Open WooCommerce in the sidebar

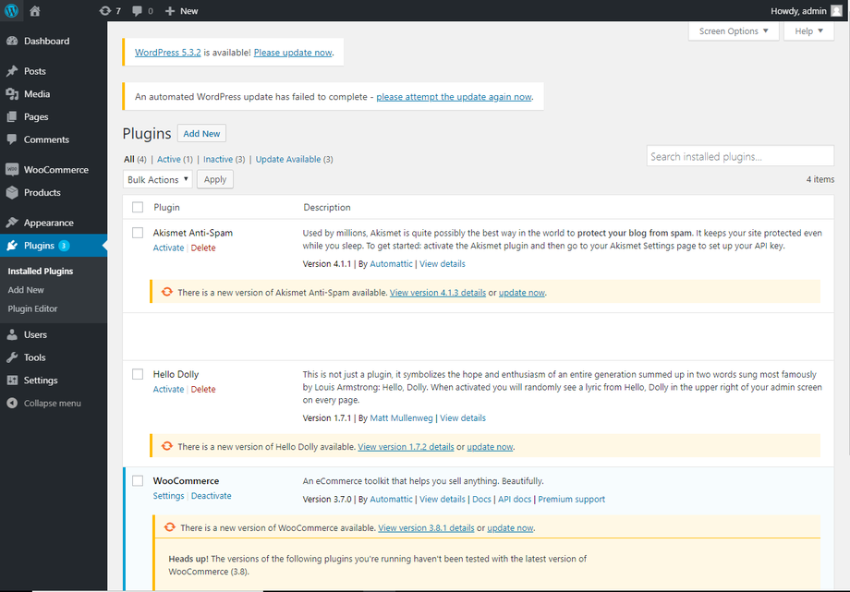55,170
